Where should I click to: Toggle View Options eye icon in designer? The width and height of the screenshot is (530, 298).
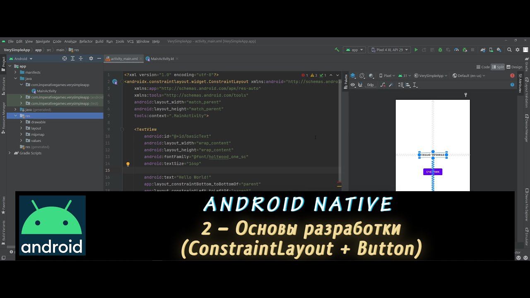(x=353, y=85)
